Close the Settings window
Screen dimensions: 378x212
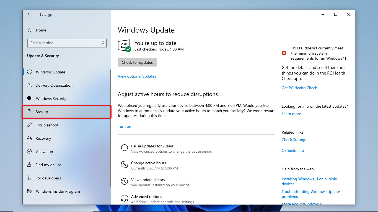pyautogui.click(x=348, y=15)
